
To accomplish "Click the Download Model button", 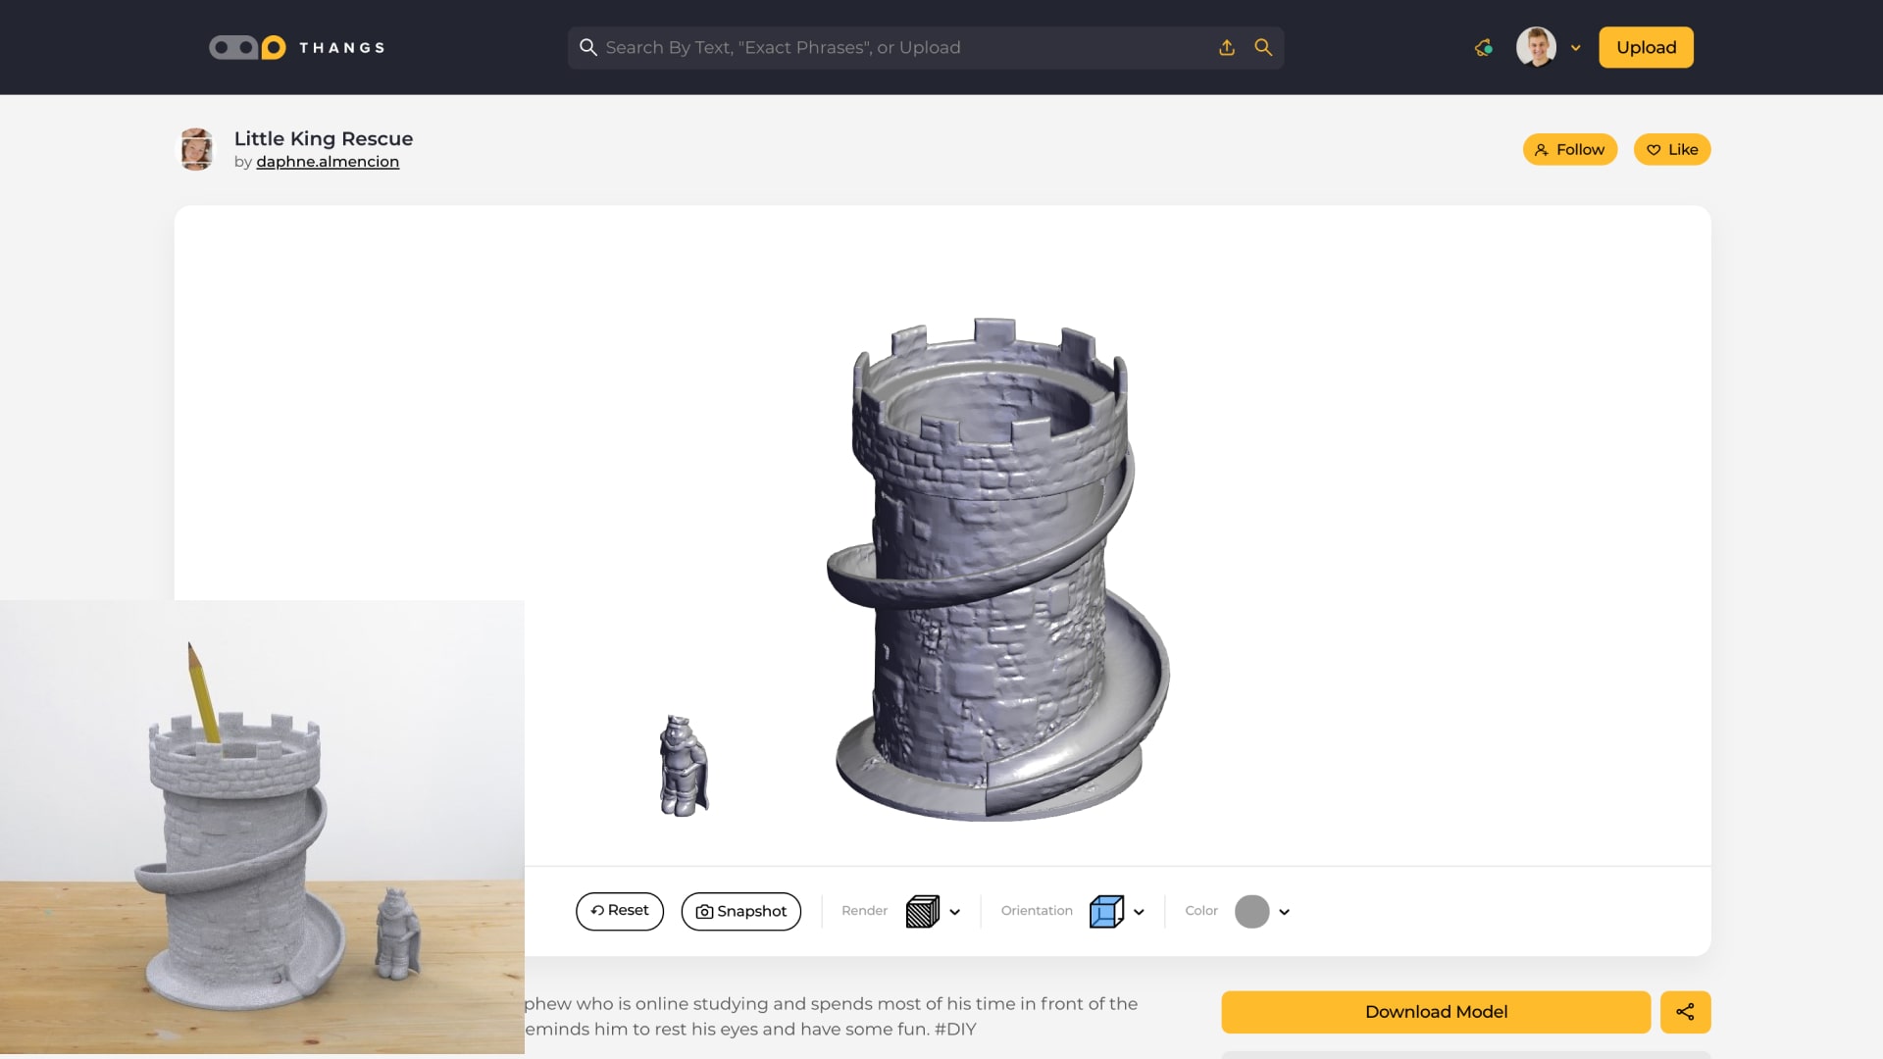I will coord(1435,1012).
